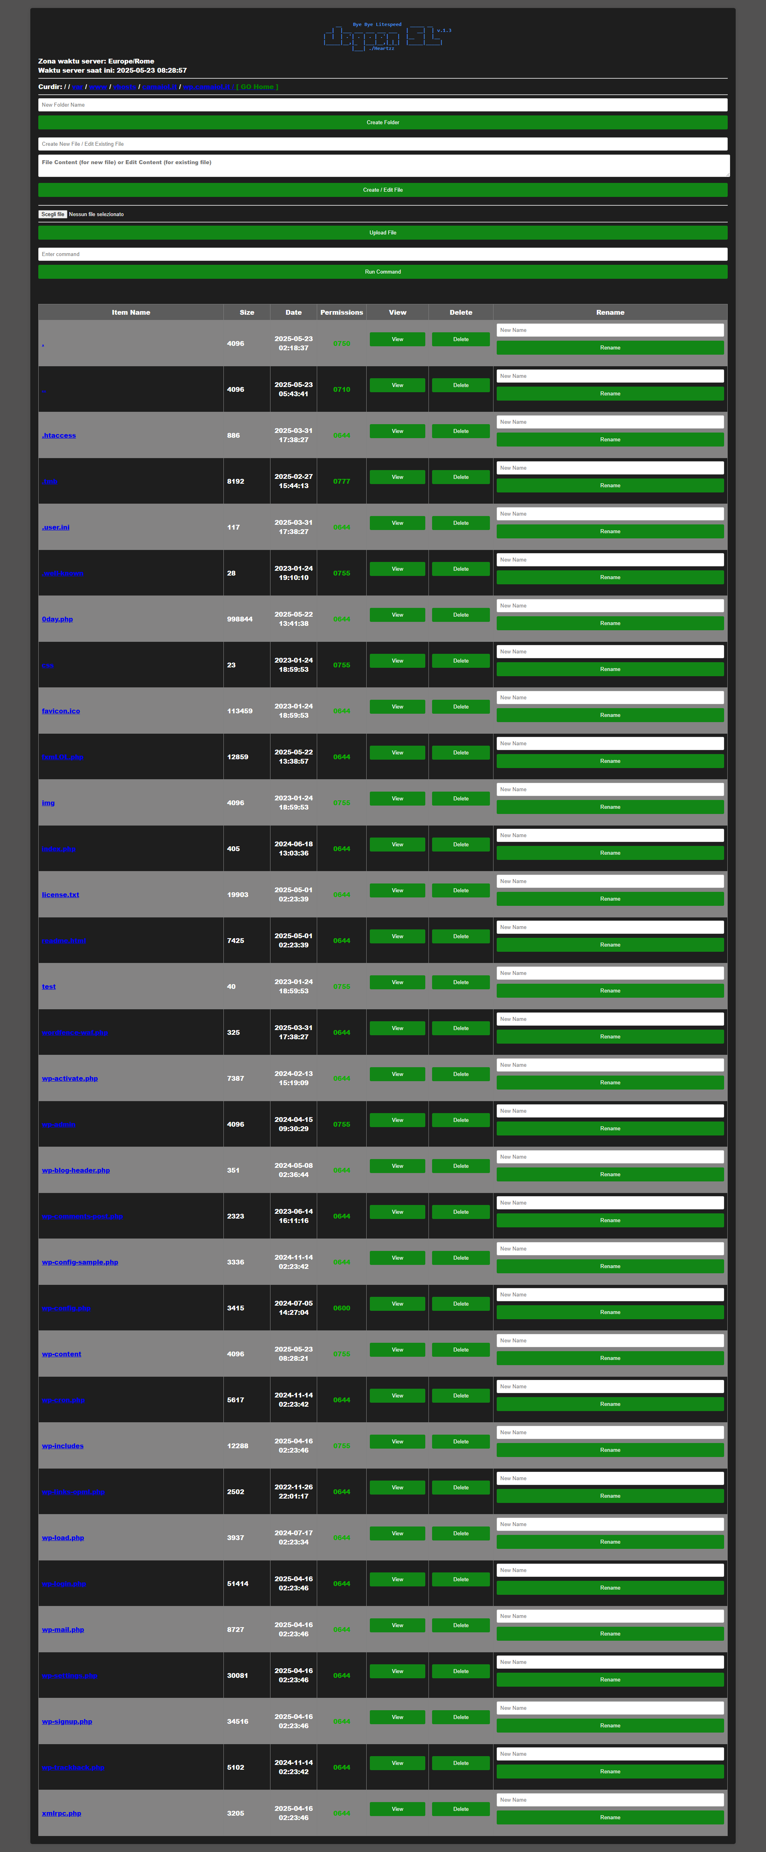Click Rename button for license.txt row

(x=610, y=899)
